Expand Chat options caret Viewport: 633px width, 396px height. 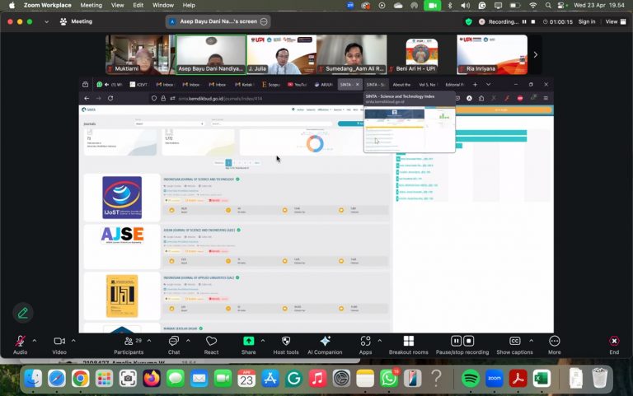tap(188, 341)
